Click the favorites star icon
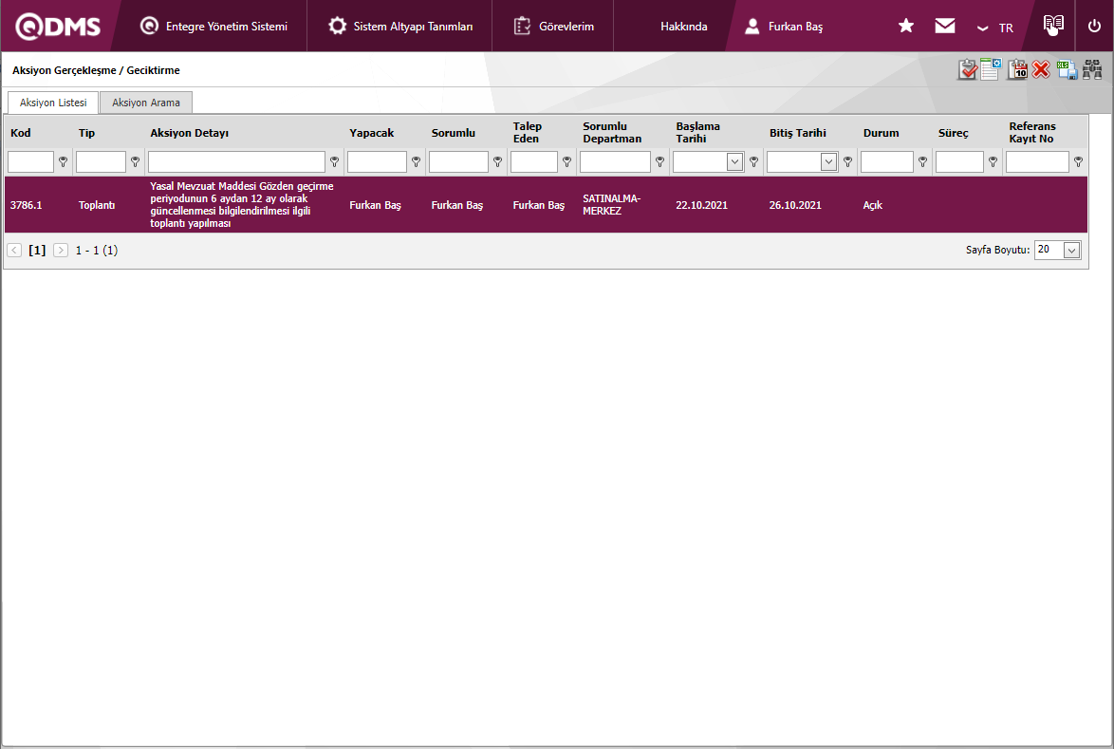 point(906,26)
